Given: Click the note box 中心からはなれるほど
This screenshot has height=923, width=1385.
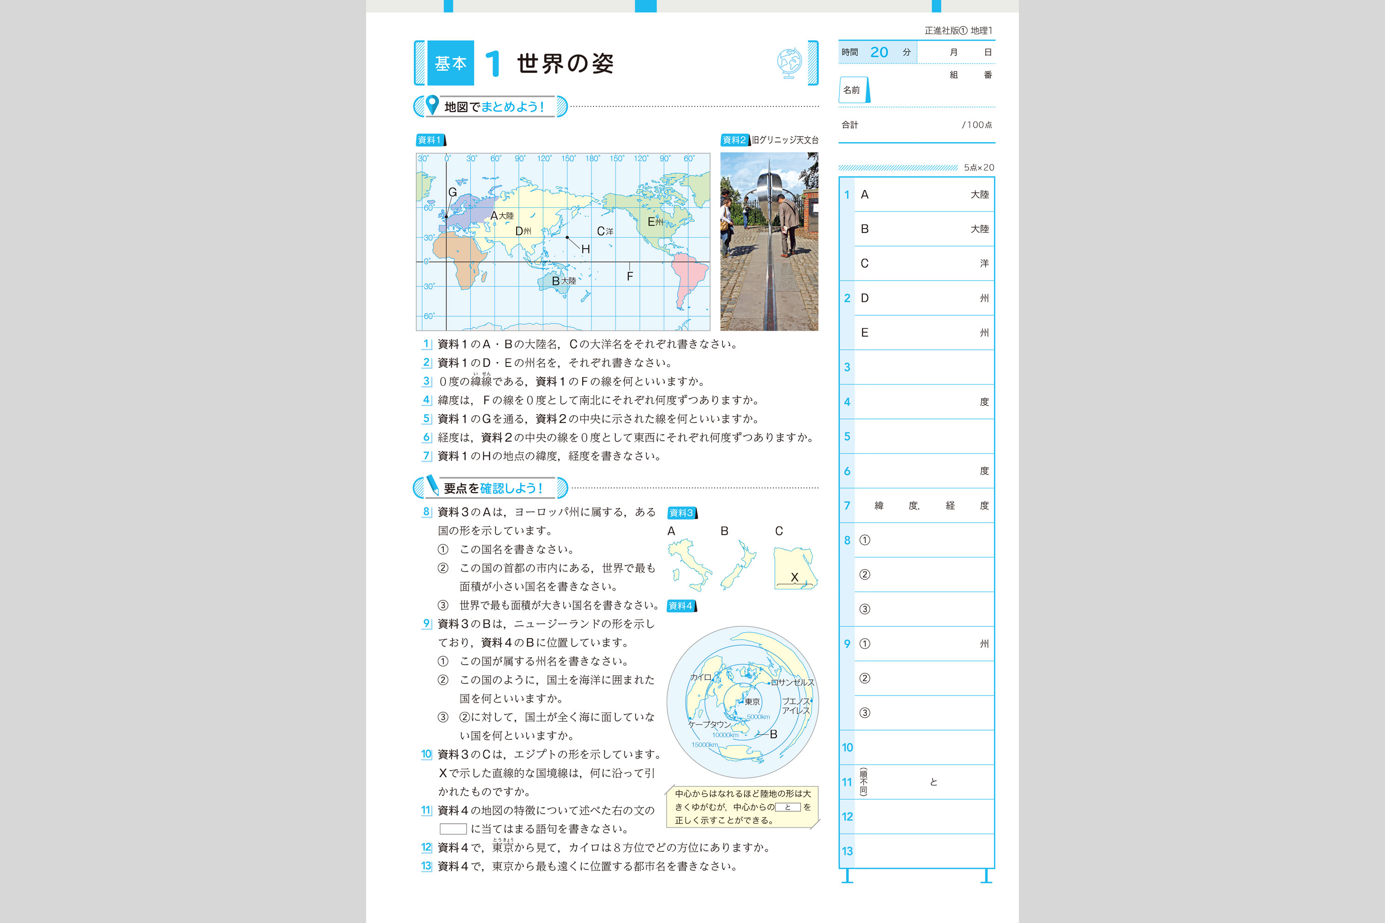Looking at the screenshot, I should [x=742, y=807].
